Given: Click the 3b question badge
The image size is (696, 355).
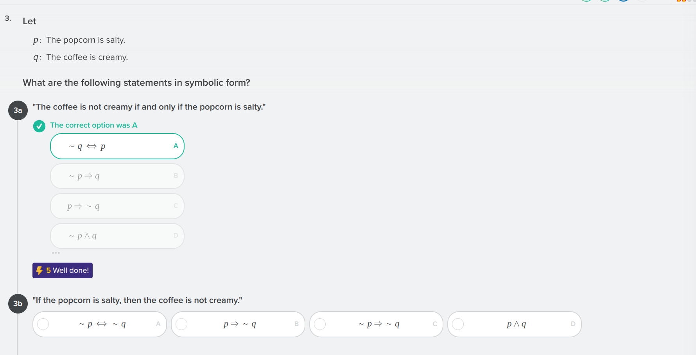Looking at the screenshot, I should pyautogui.click(x=18, y=304).
